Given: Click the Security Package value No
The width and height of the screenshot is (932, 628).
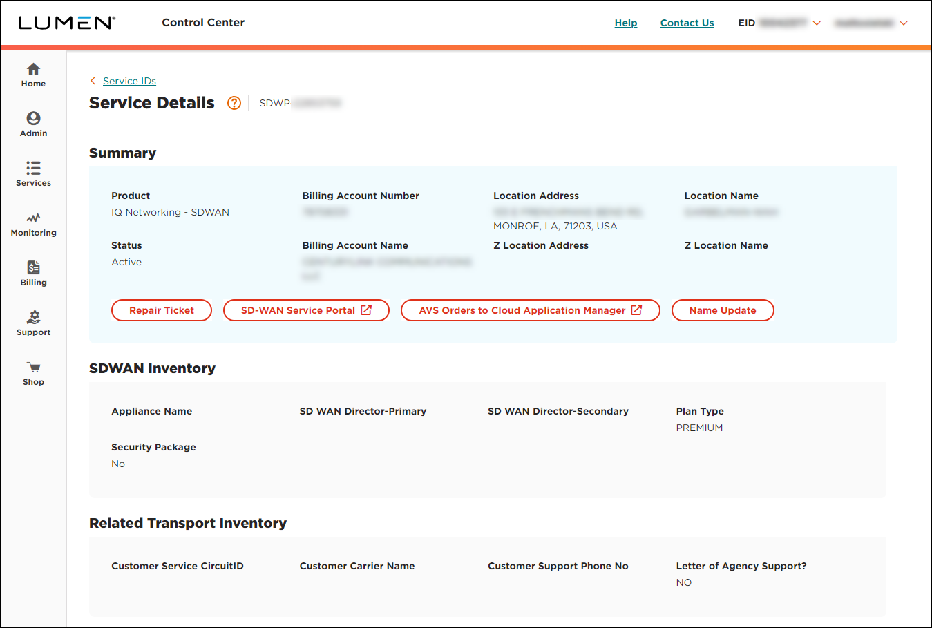Looking at the screenshot, I should click(118, 464).
